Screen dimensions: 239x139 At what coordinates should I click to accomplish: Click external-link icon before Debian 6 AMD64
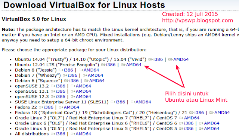pos(86,81)
